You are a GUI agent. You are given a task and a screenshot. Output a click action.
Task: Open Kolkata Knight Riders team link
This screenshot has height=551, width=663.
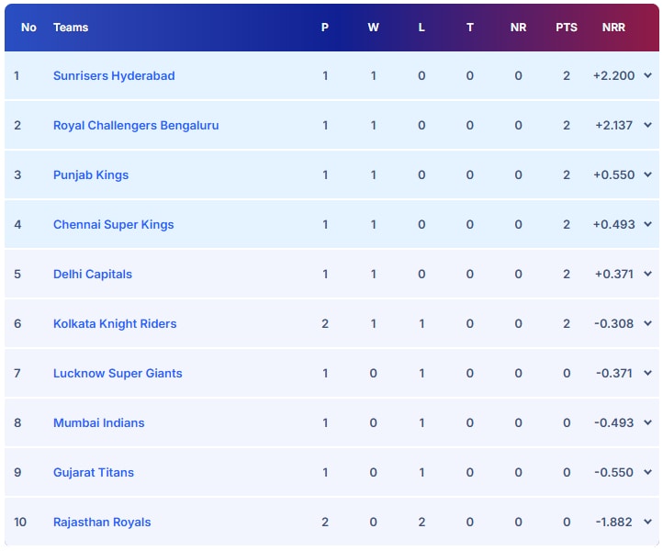tap(115, 324)
